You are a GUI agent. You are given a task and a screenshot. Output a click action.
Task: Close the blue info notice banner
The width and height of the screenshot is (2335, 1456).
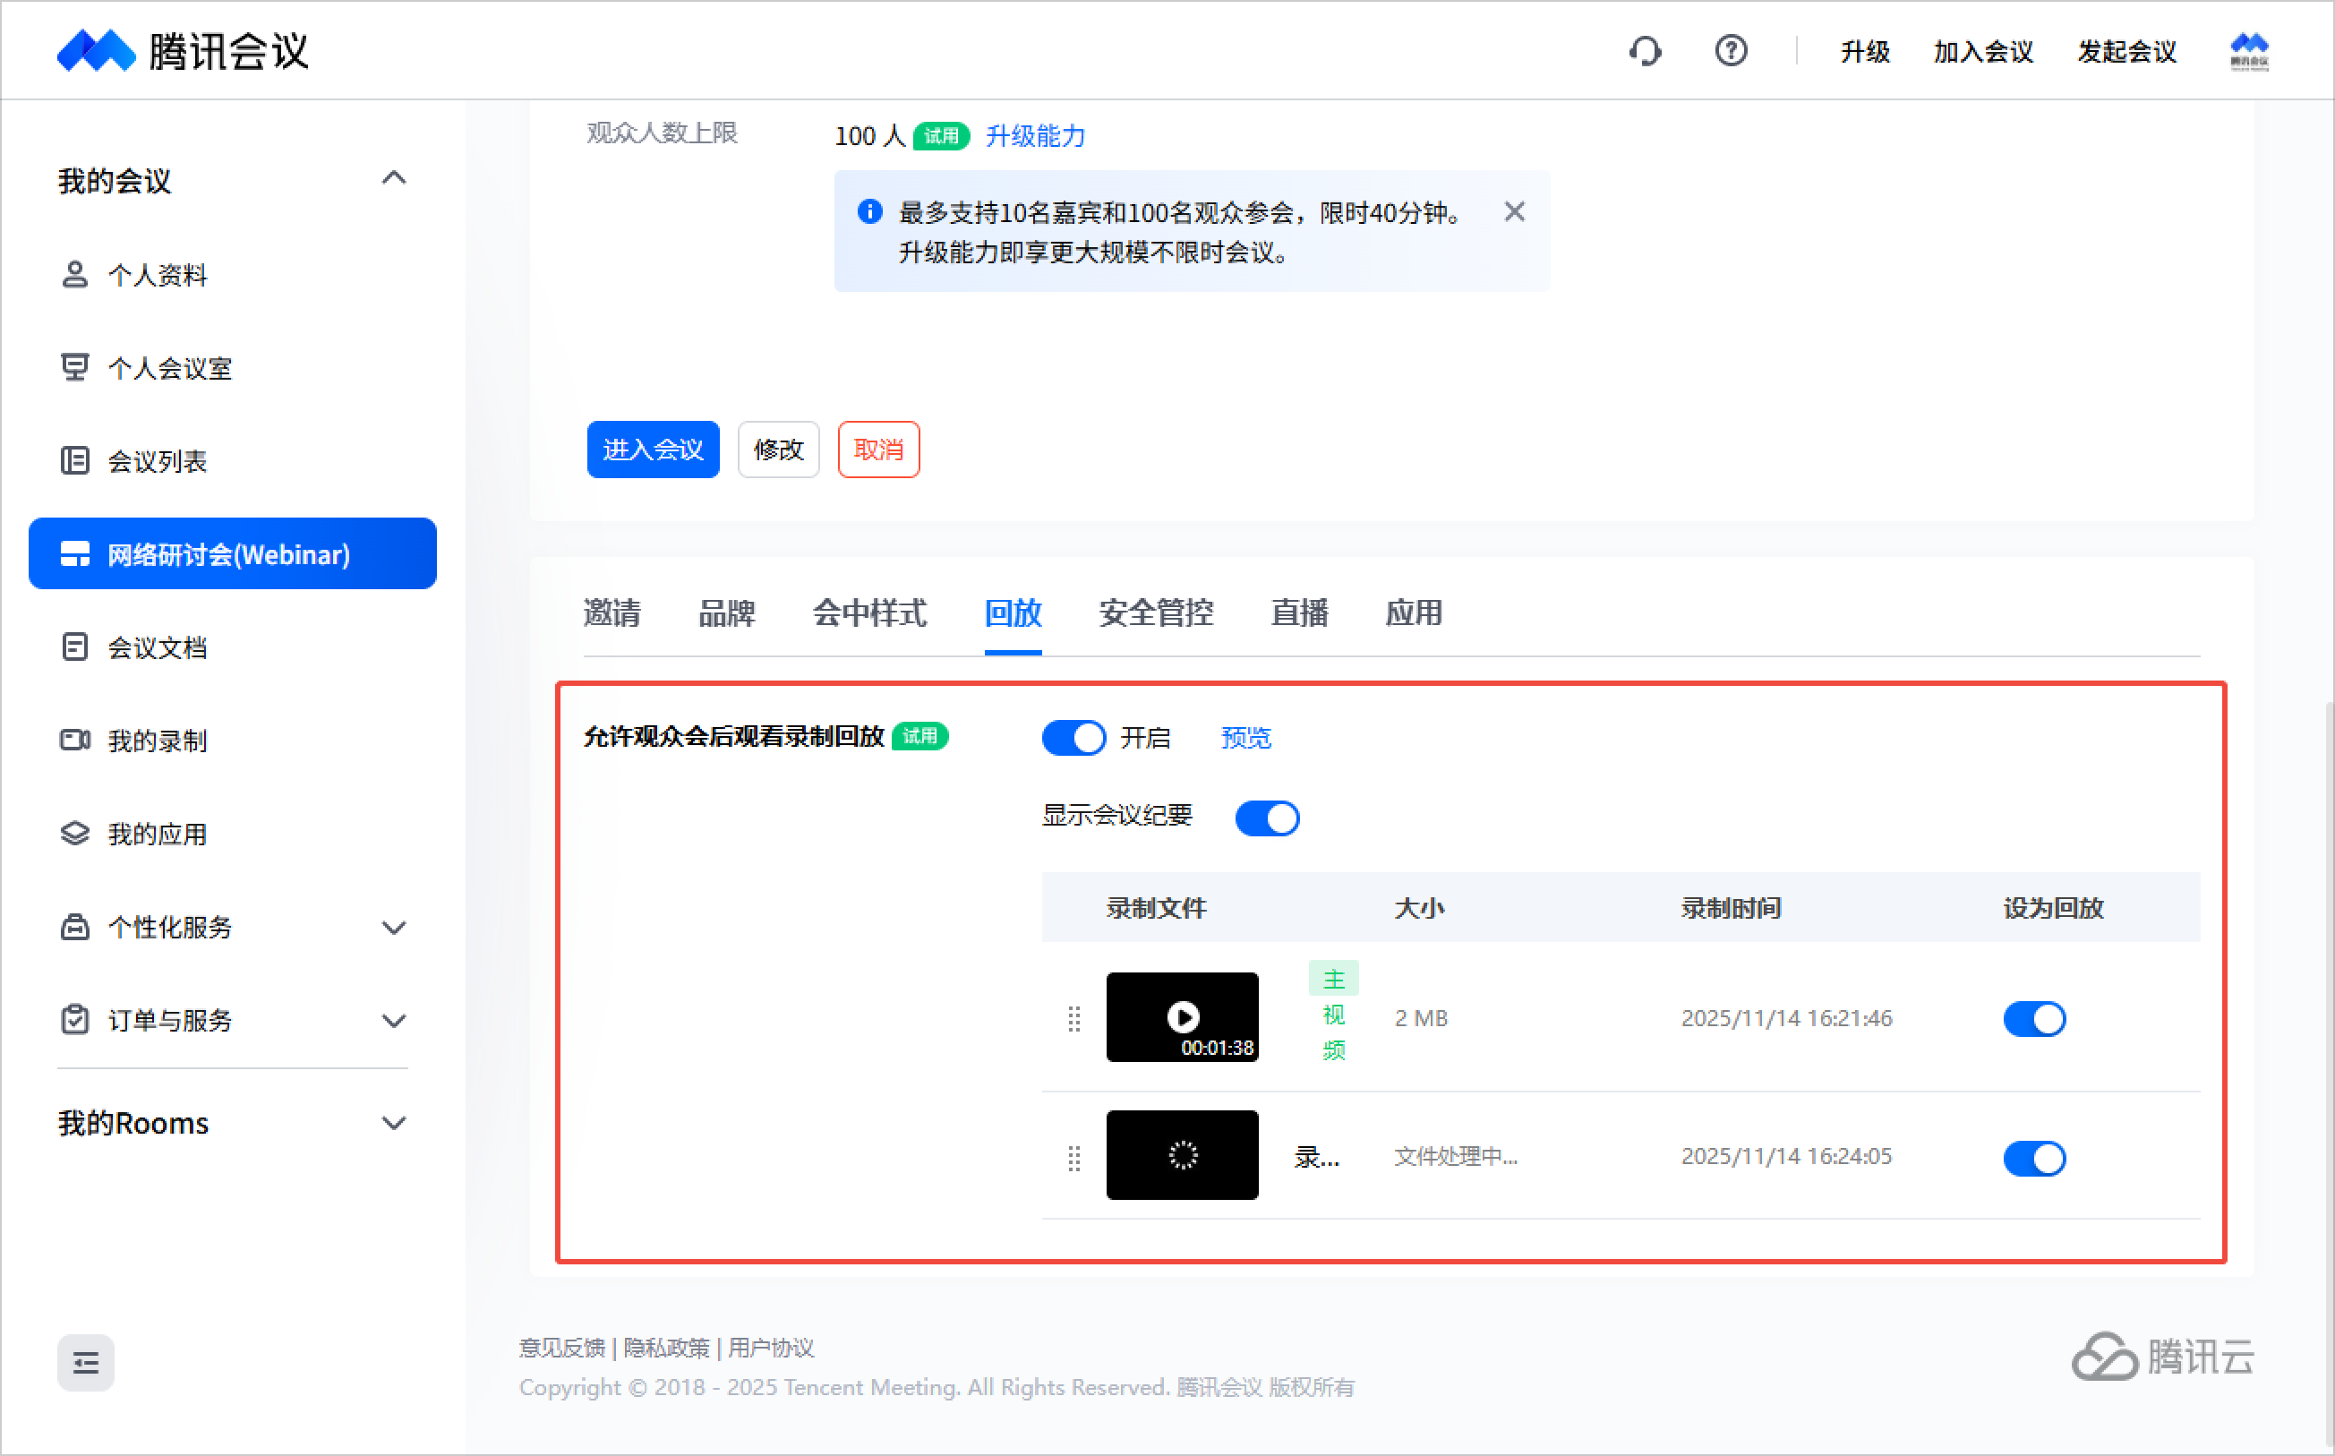[x=1514, y=212]
